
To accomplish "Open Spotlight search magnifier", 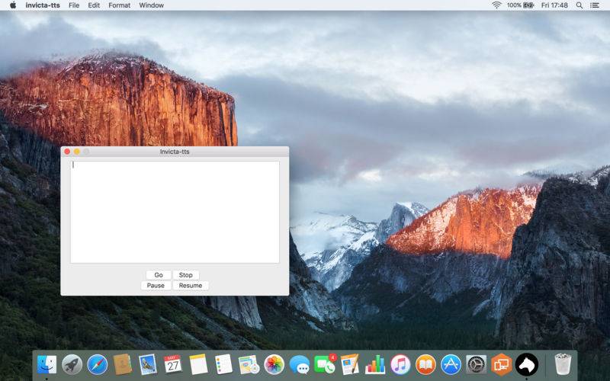I will (579, 5).
